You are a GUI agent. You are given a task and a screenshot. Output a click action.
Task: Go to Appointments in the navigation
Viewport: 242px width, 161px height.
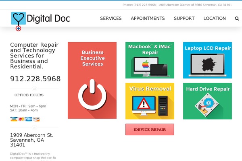pyautogui.click(x=148, y=19)
